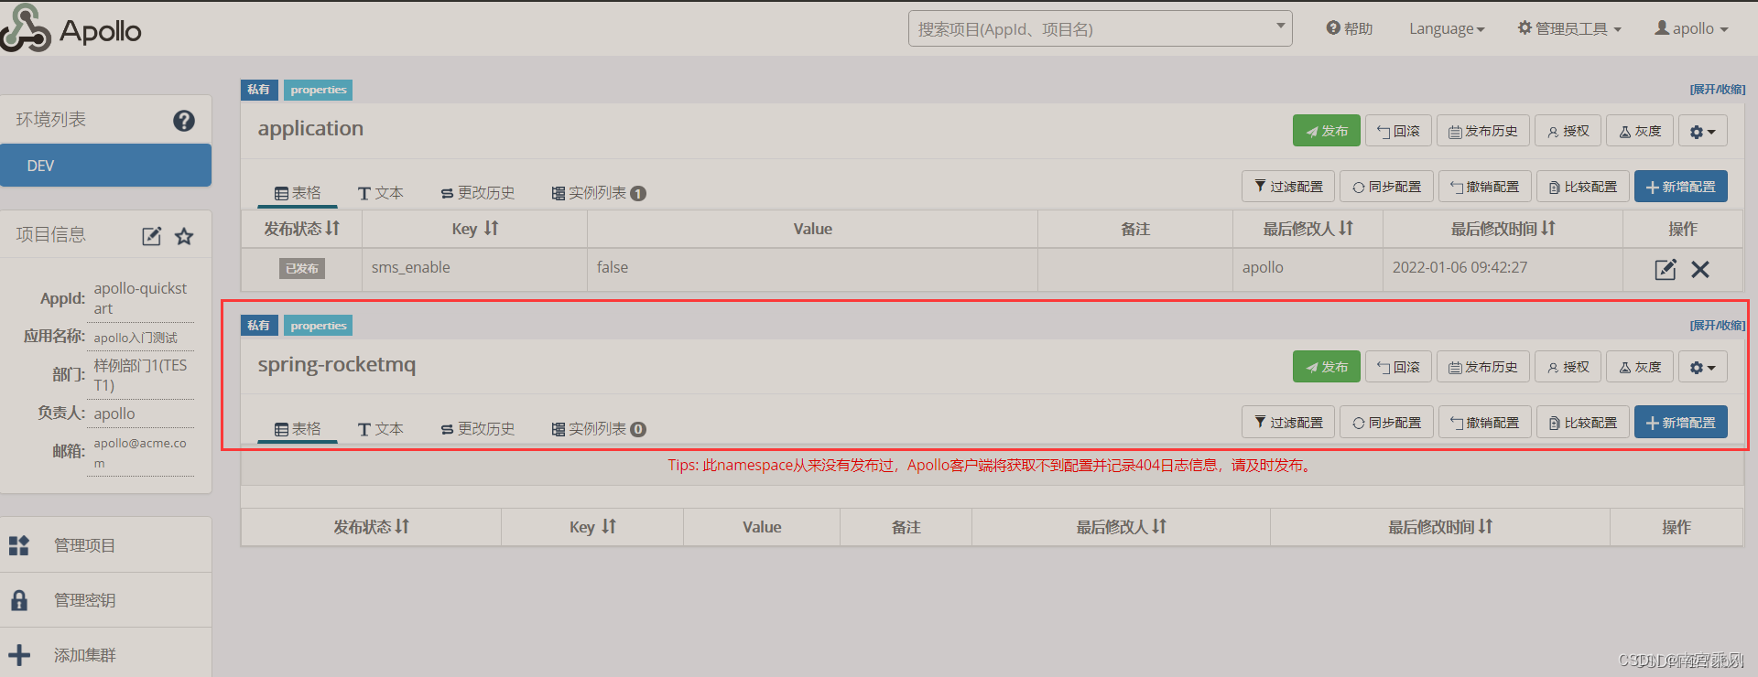Screen dimensions: 1758x677
Task: Open spring-rocketmq 实例列表 tab
Action: click(599, 429)
